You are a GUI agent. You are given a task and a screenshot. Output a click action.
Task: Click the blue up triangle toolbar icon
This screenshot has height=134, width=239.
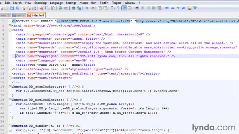tap(173, 8)
